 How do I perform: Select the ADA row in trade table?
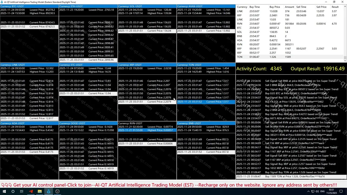click(290, 40)
